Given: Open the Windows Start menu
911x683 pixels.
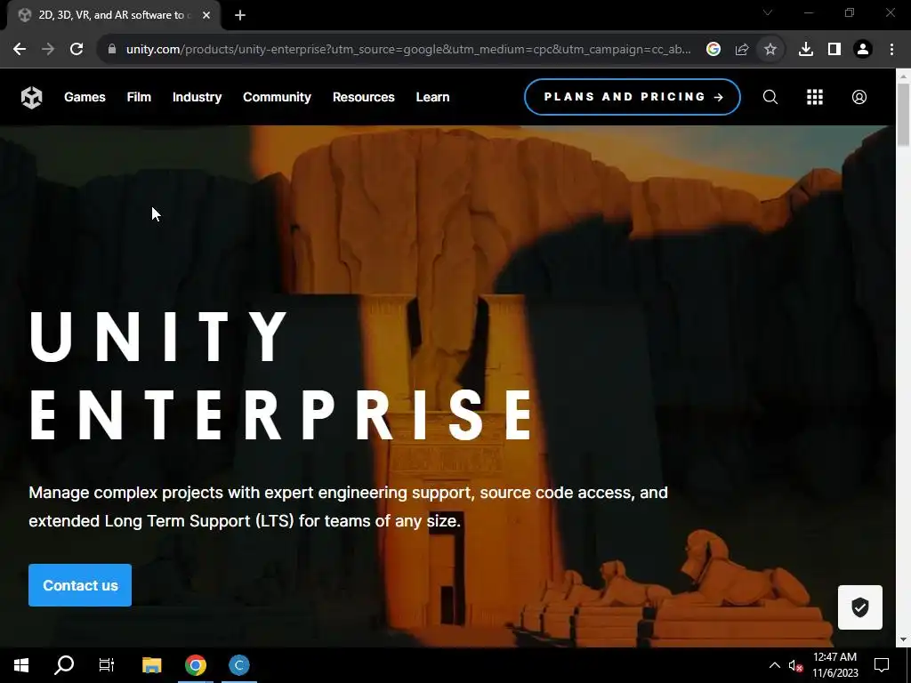Looking at the screenshot, I should 21,665.
